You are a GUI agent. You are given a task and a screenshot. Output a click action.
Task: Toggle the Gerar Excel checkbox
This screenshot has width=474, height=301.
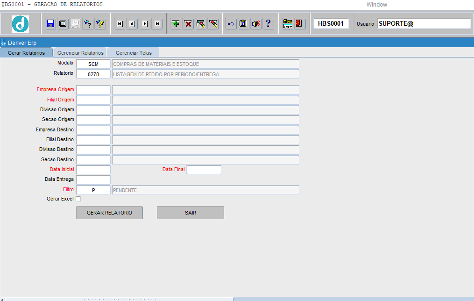[x=78, y=199]
